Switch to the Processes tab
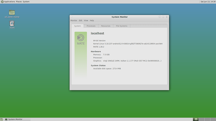The height and width of the screenshot is (121, 216). click(91, 26)
